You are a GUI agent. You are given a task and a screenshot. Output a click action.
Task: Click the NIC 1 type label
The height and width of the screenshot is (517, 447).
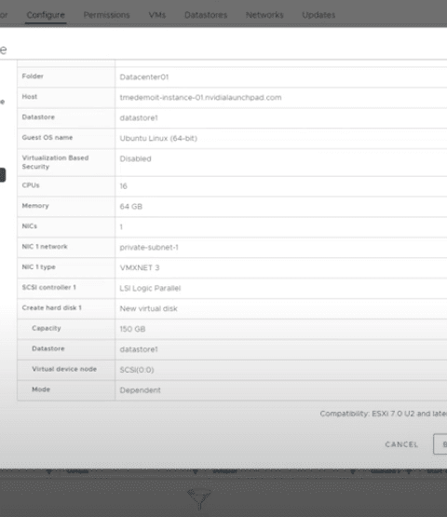[38, 267]
